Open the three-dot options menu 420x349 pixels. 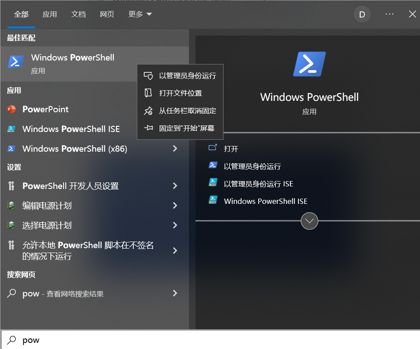[389, 14]
